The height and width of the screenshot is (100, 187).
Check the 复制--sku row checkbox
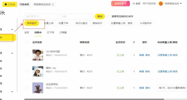[27, 71]
